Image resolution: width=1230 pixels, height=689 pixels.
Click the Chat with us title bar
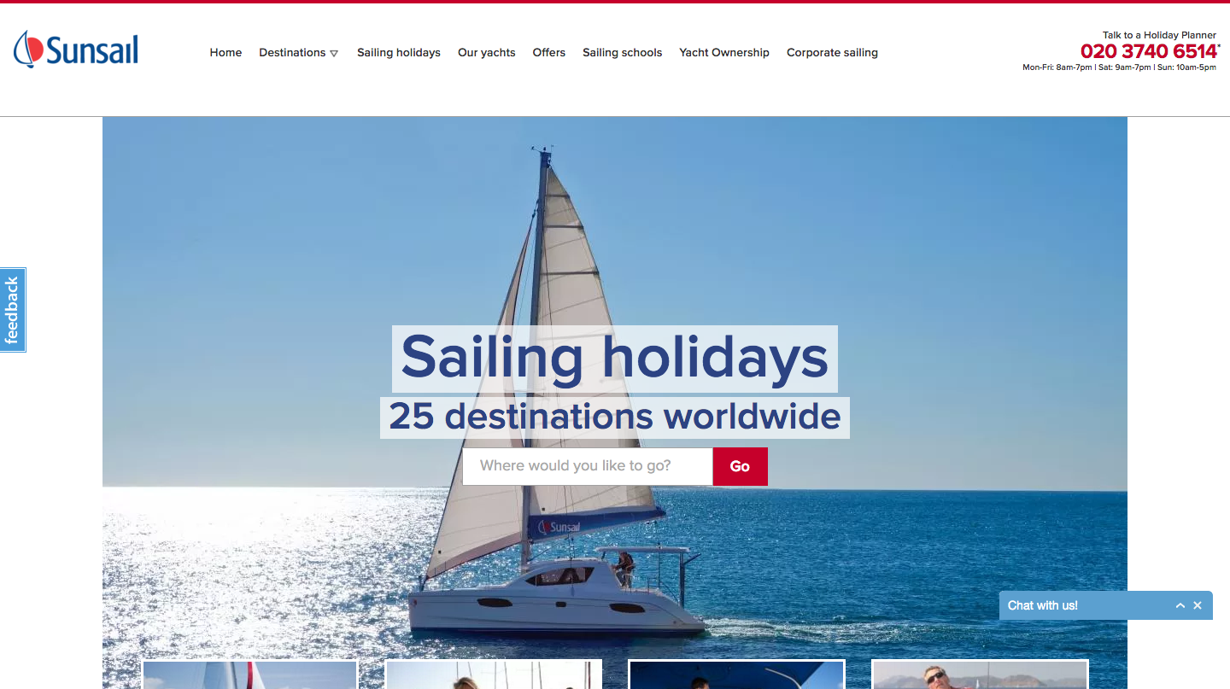tap(1086, 605)
